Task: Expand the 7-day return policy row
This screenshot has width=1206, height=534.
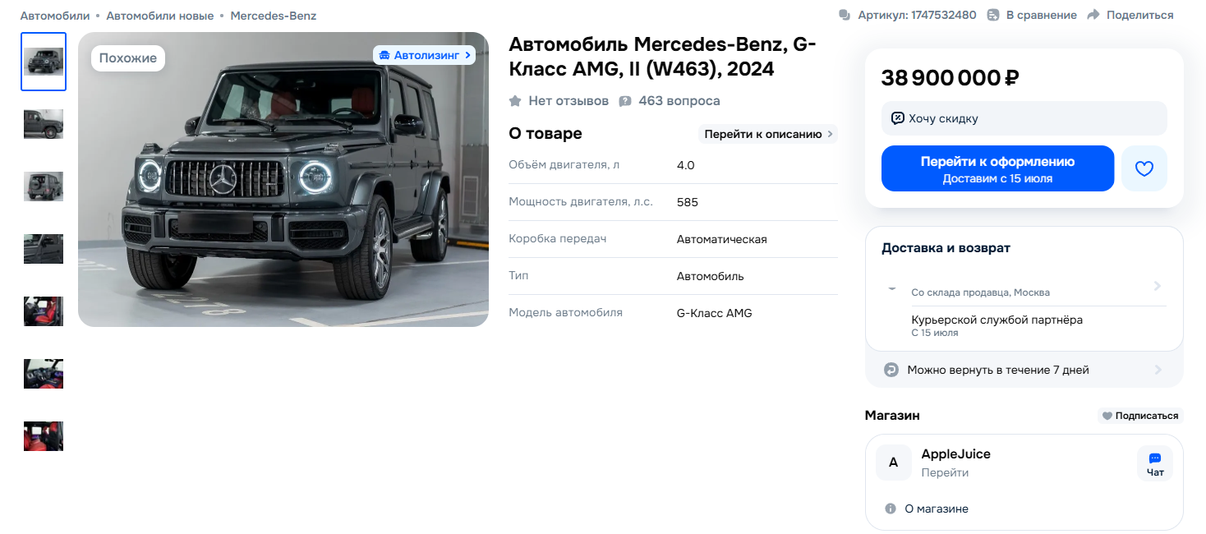Action: click(x=1024, y=370)
